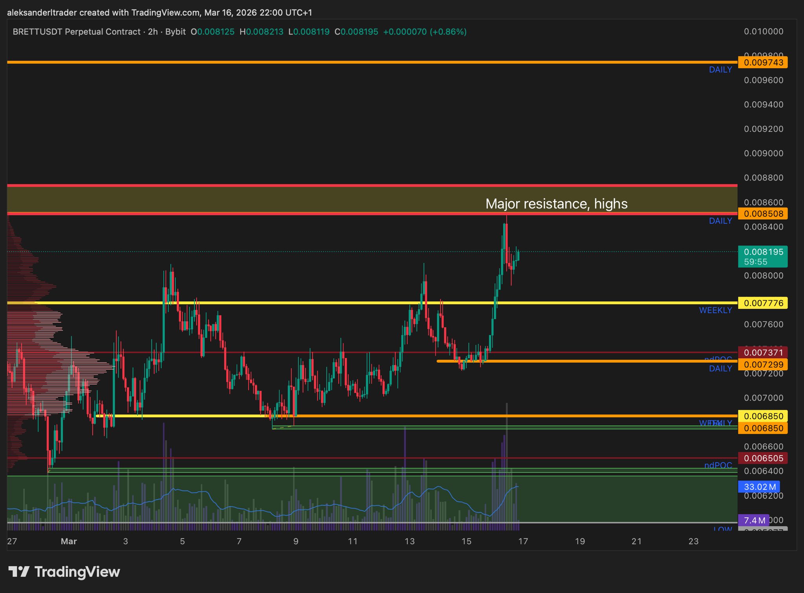The width and height of the screenshot is (804, 593).
Task: Click the 0.009000 value on the price axis
Action: pyautogui.click(x=763, y=153)
